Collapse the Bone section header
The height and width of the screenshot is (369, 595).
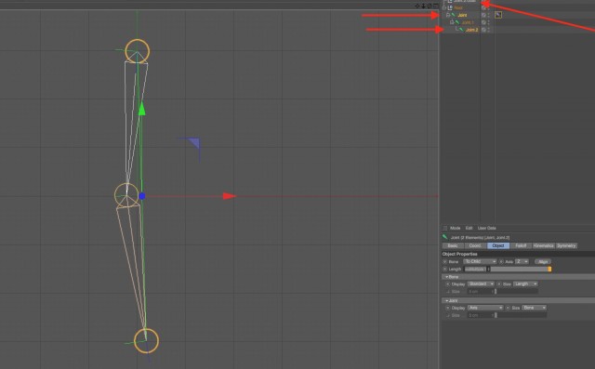click(518, 277)
